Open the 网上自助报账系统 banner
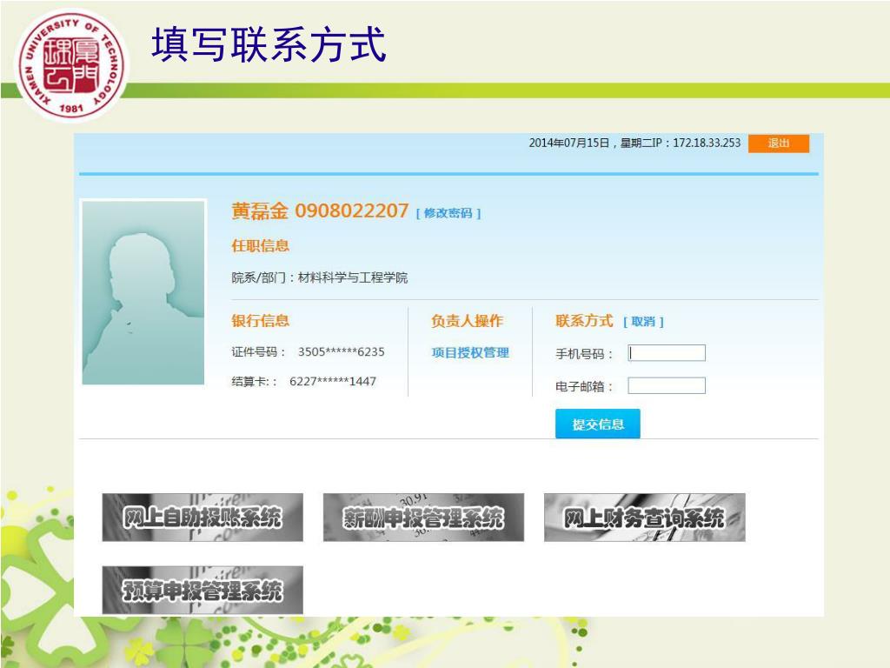The width and height of the screenshot is (890, 668). (x=203, y=517)
